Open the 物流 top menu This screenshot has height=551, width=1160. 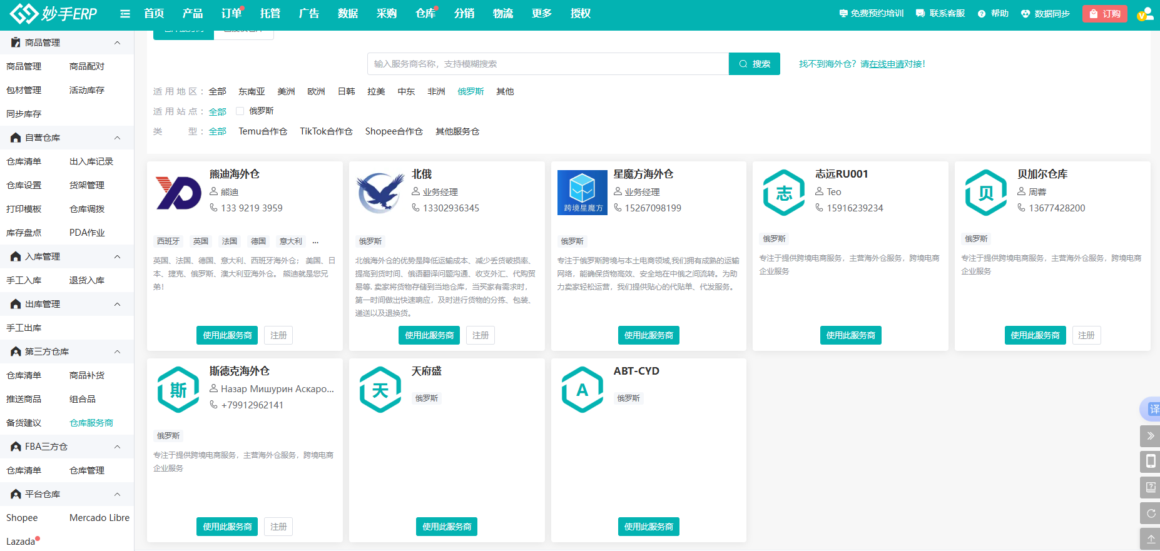[x=503, y=13]
